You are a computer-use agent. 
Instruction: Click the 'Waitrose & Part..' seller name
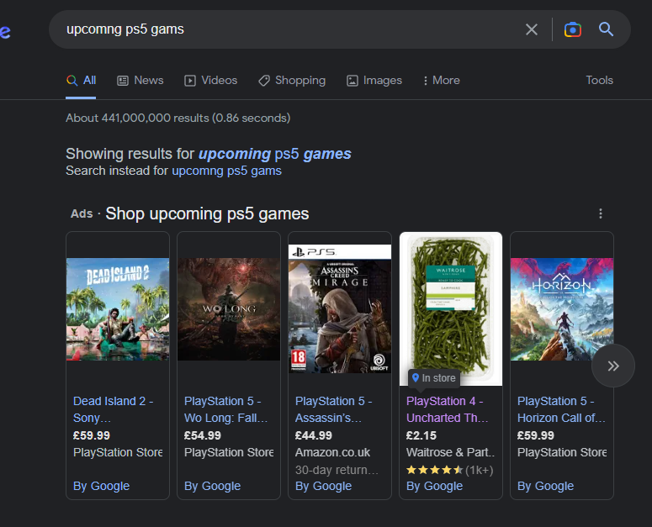pos(450,452)
